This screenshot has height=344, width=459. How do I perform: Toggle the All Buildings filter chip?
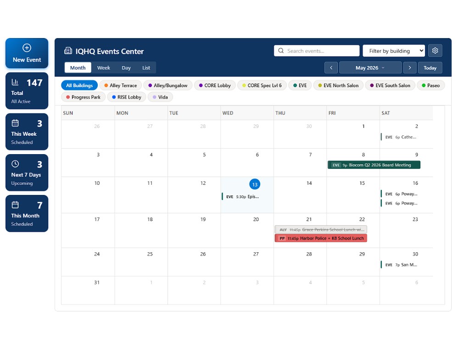[79, 85]
